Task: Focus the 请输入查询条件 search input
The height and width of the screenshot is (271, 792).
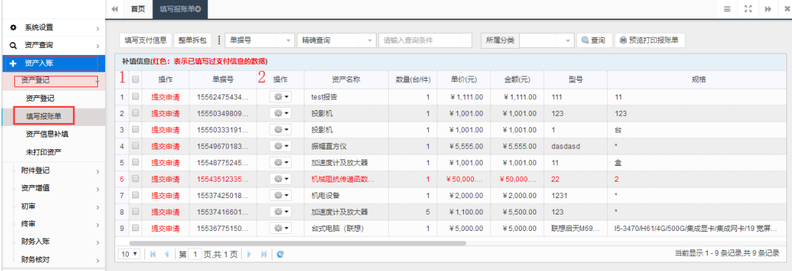Action: 425,41
